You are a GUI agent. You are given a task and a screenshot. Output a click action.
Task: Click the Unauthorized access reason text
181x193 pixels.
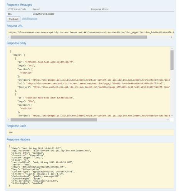click(44, 14)
